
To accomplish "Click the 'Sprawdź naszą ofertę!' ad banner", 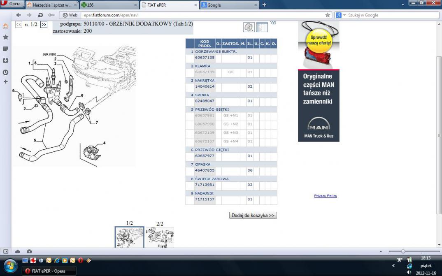I will pos(319,45).
